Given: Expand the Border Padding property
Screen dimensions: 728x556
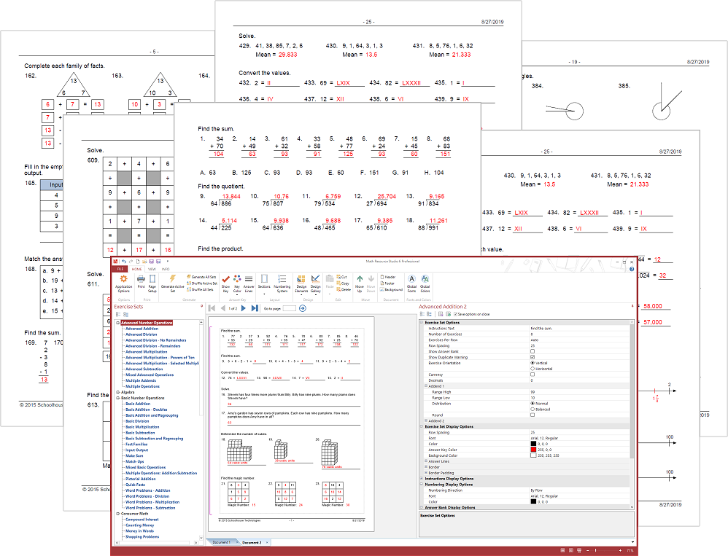Looking at the screenshot, I should [x=426, y=473].
